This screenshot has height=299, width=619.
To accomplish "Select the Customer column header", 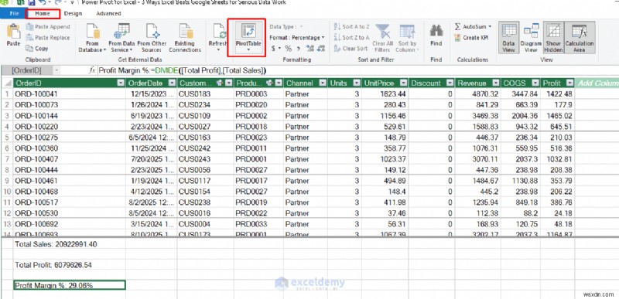I will click(x=205, y=83).
